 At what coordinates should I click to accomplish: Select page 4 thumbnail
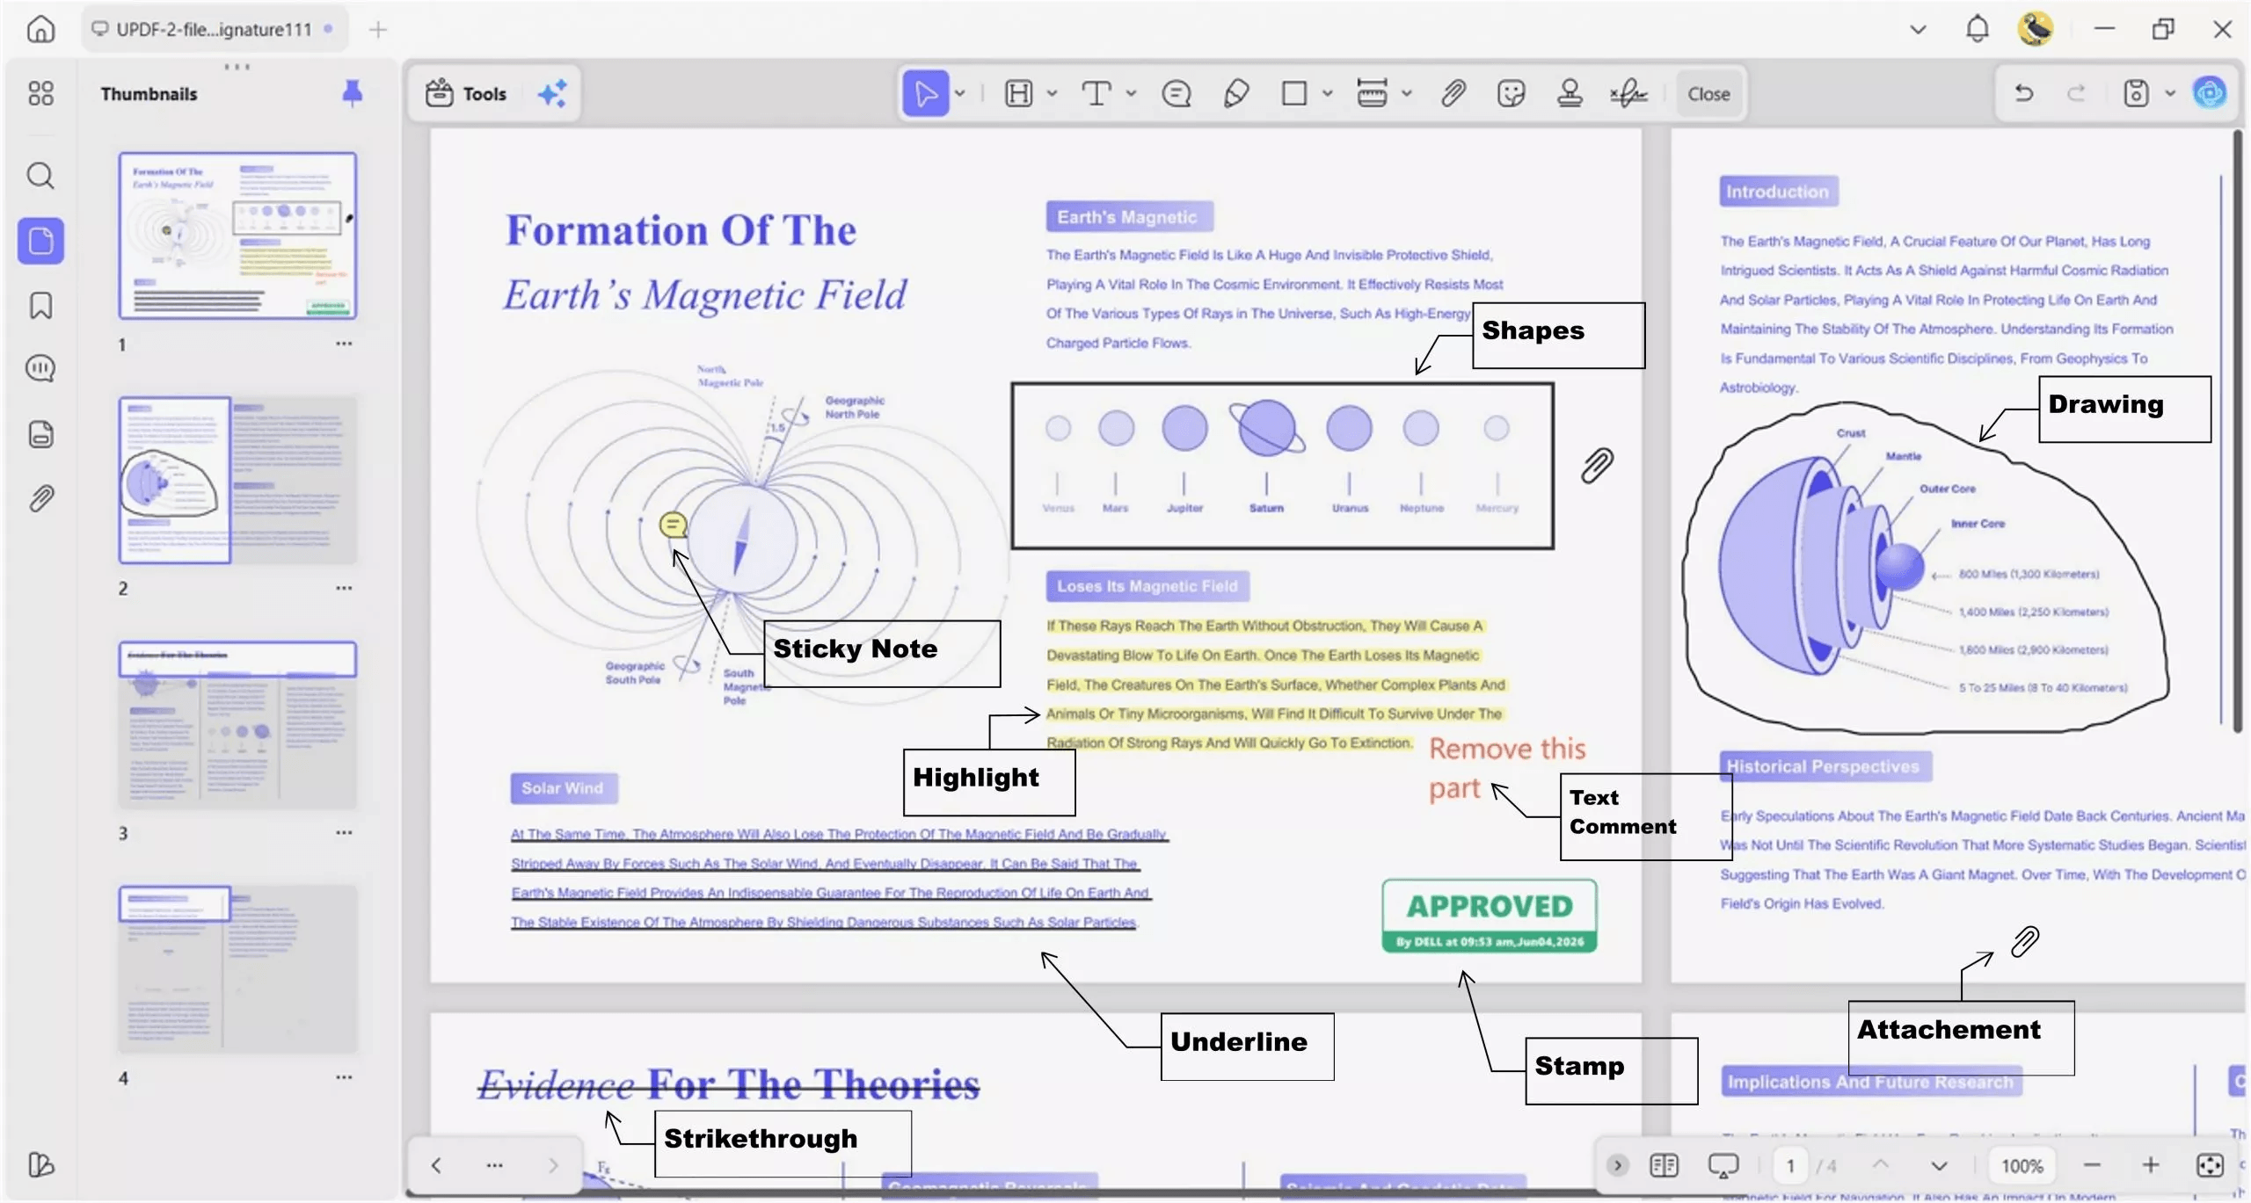point(237,969)
